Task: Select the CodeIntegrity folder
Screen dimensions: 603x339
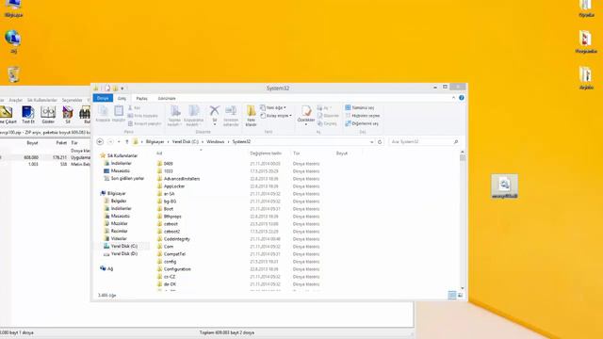Action: point(173,239)
